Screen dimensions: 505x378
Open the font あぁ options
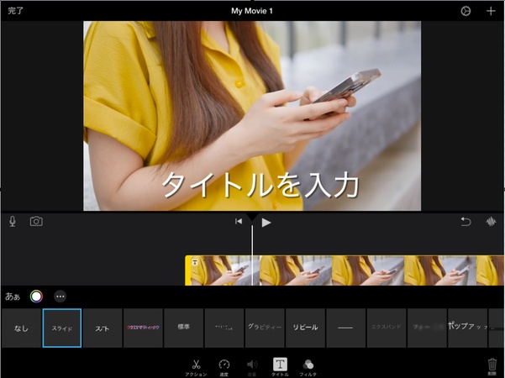pos(13,296)
